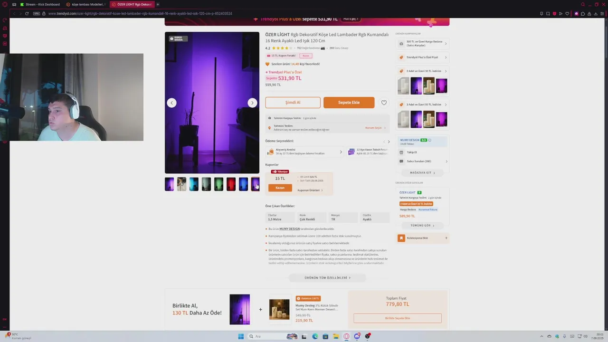Add product to favorites with heart icon
608x342 pixels.
click(384, 103)
